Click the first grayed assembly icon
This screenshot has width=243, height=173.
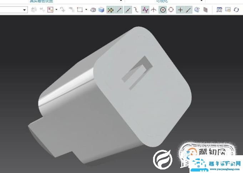(34, 10)
